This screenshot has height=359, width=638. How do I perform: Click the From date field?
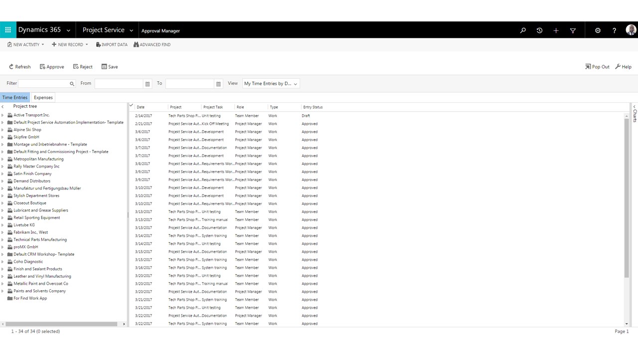pyautogui.click(x=119, y=84)
